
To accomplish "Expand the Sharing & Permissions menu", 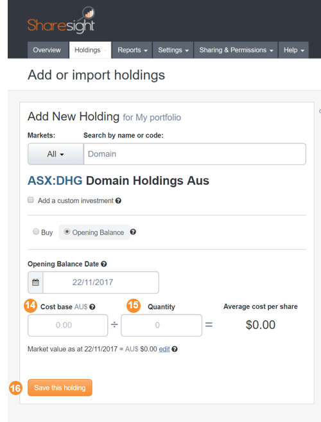I will click(x=236, y=50).
